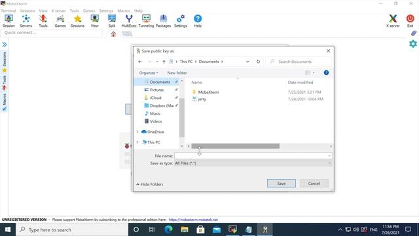Image resolution: width=419 pixels, height=236 pixels.
Task: Open the Session toolbar icon
Action: (9, 21)
